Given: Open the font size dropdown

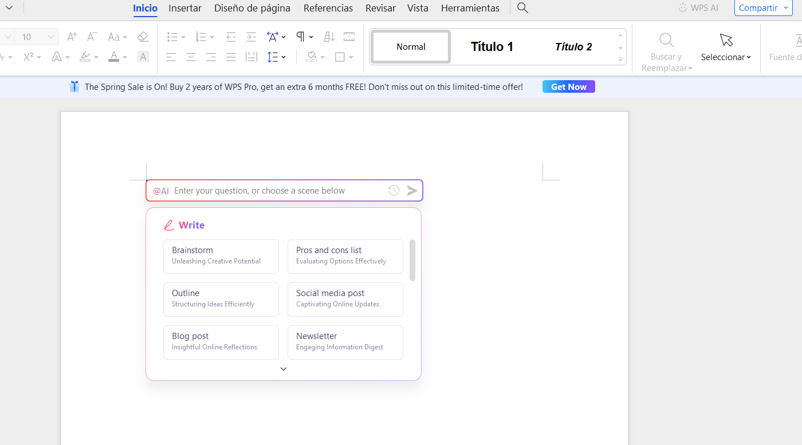Looking at the screenshot, I should [50, 37].
